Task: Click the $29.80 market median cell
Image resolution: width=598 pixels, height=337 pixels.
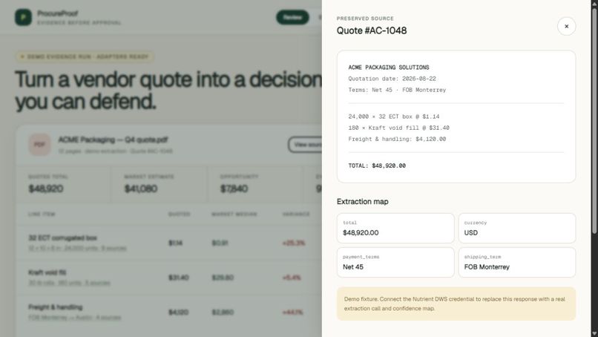Action: (x=223, y=278)
